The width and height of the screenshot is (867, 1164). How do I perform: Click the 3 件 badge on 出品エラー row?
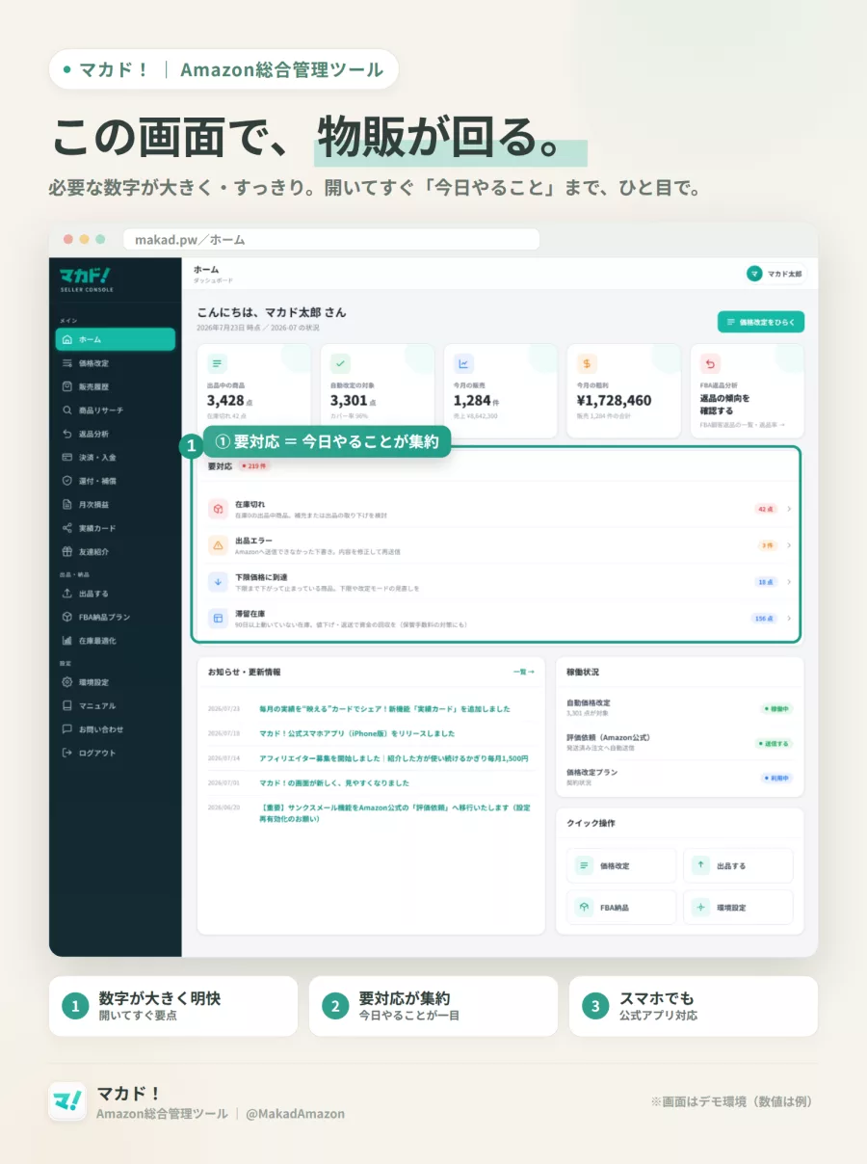tap(768, 545)
